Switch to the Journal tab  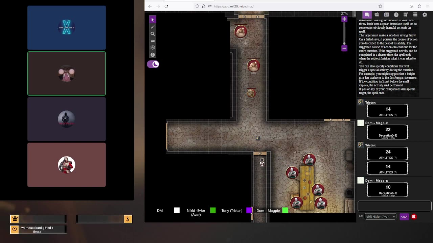(x=386, y=15)
